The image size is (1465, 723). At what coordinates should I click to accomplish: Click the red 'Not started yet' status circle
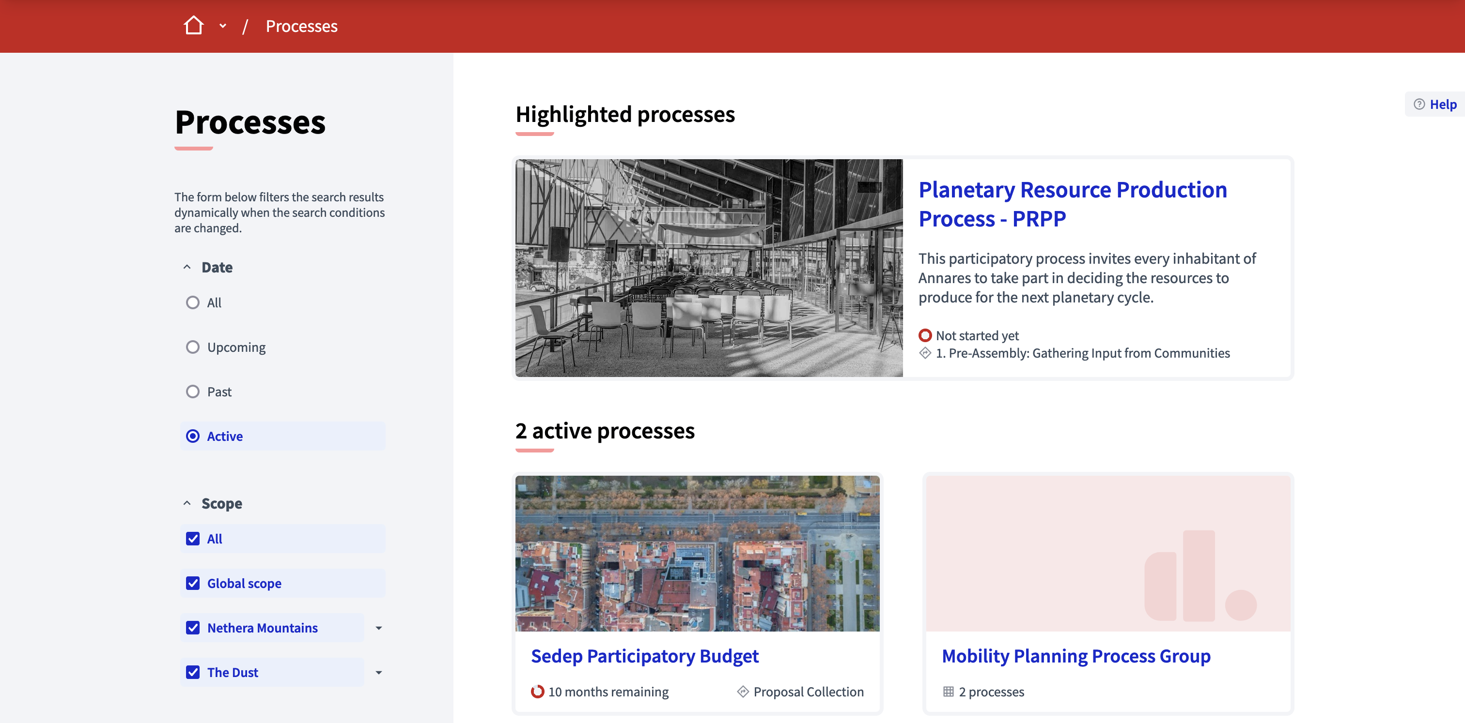click(x=925, y=336)
